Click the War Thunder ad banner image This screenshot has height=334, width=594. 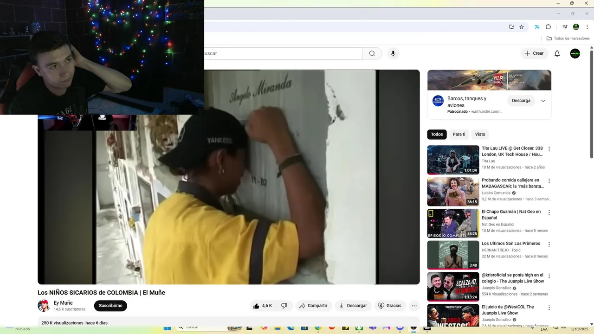point(489,80)
